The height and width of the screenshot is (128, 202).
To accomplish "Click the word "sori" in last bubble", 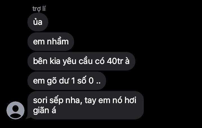I will (40, 101).
